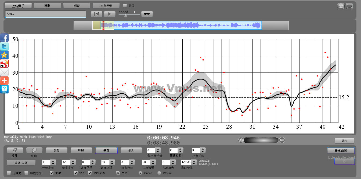Click the Weibo share icon
The width and height of the screenshot is (361, 179).
click(x=4, y=64)
